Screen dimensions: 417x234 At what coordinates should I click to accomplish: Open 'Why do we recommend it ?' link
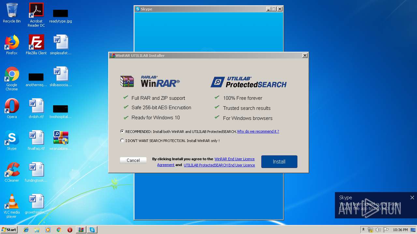click(258, 131)
